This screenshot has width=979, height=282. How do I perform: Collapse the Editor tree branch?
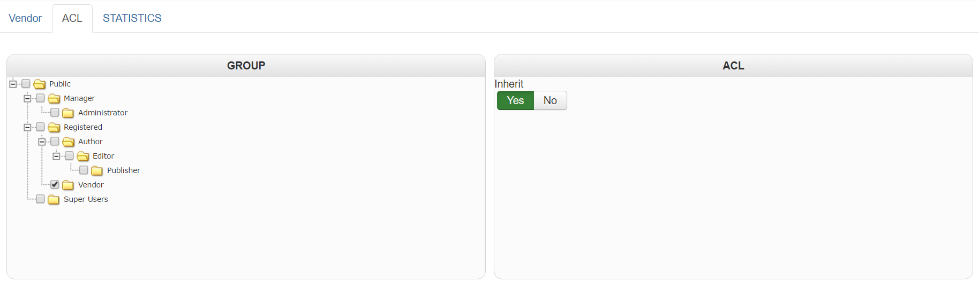pyautogui.click(x=56, y=156)
